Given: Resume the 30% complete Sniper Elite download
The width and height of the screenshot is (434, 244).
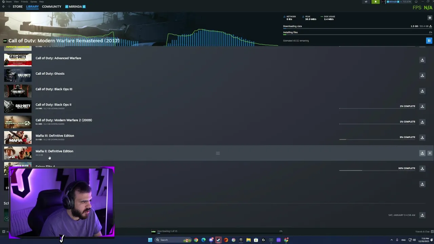Looking at the screenshot, I should point(422,168).
